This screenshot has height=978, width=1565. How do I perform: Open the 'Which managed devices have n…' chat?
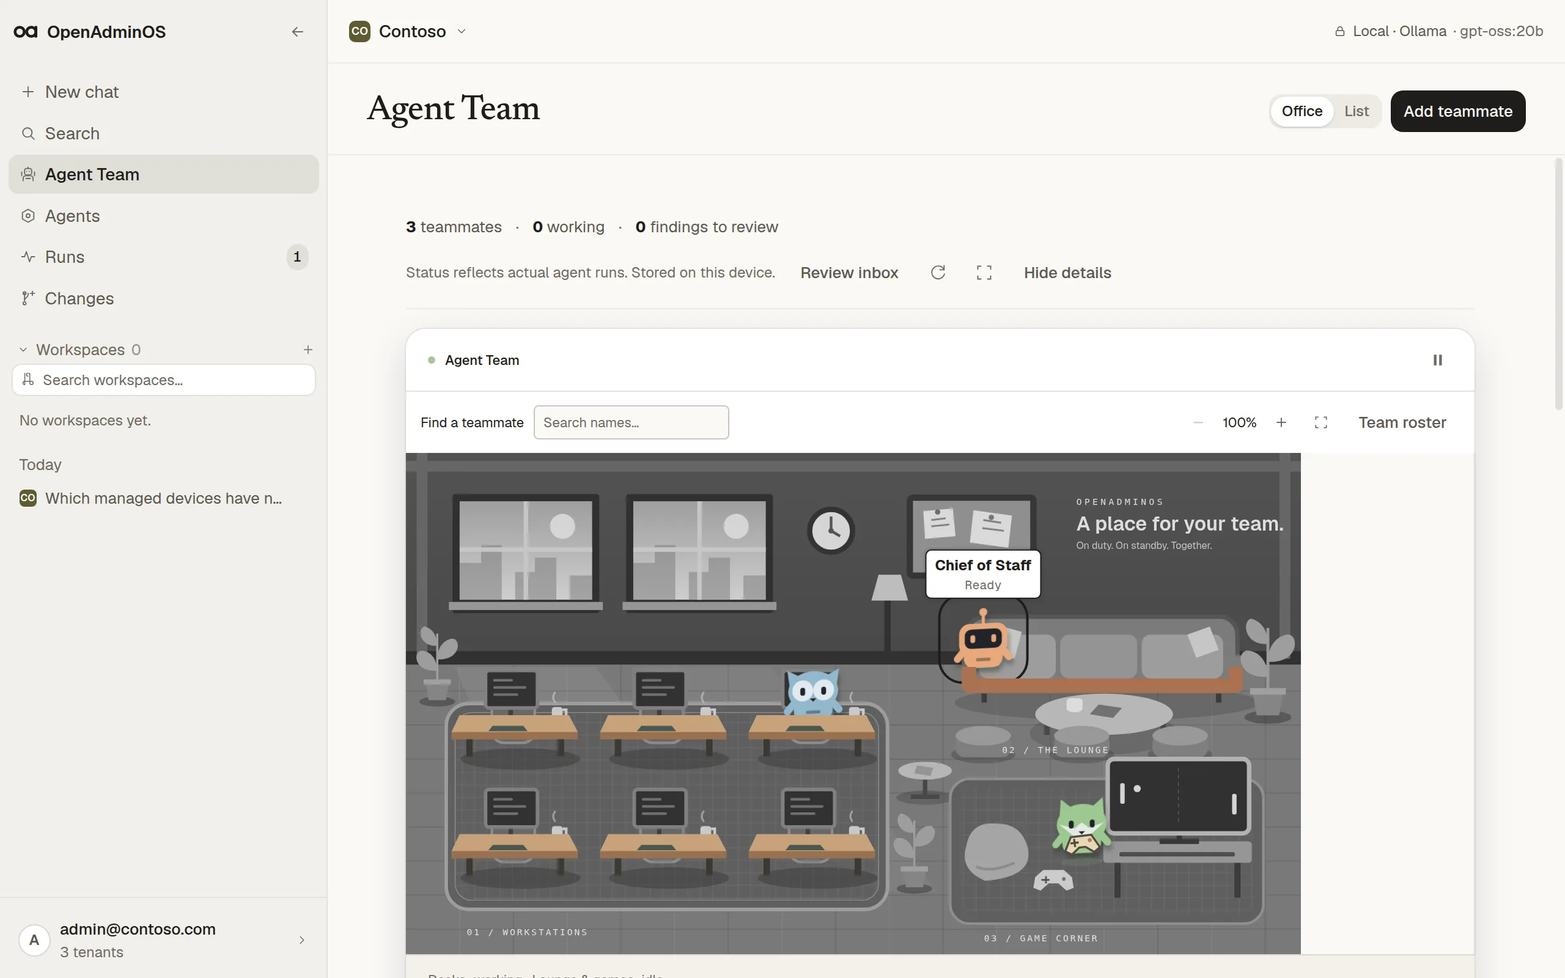coord(164,498)
